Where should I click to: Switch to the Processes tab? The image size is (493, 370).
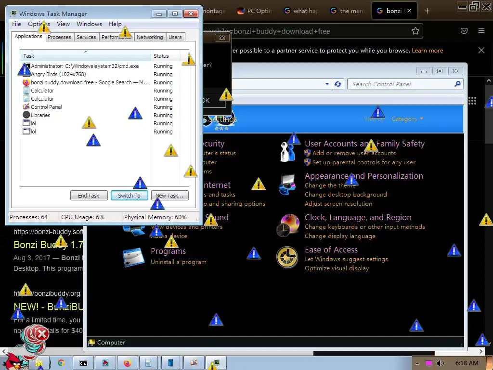[59, 37]
